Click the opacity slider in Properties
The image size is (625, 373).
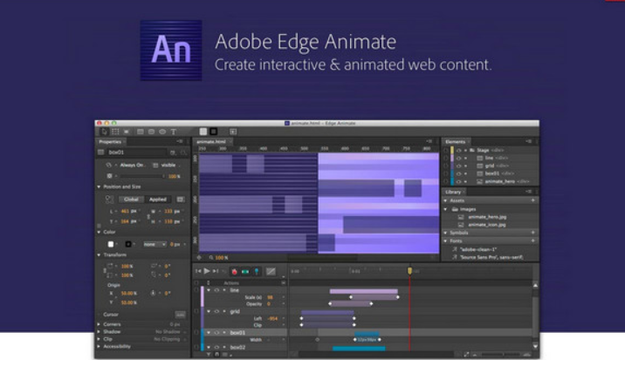[x=142, y=176]
